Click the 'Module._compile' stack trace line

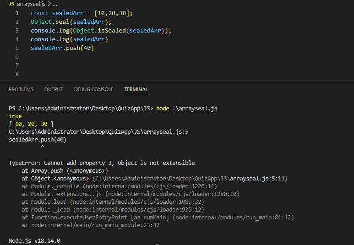coord(119,186)
